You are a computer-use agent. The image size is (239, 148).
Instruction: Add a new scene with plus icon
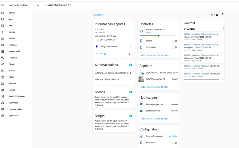point(130,92)
